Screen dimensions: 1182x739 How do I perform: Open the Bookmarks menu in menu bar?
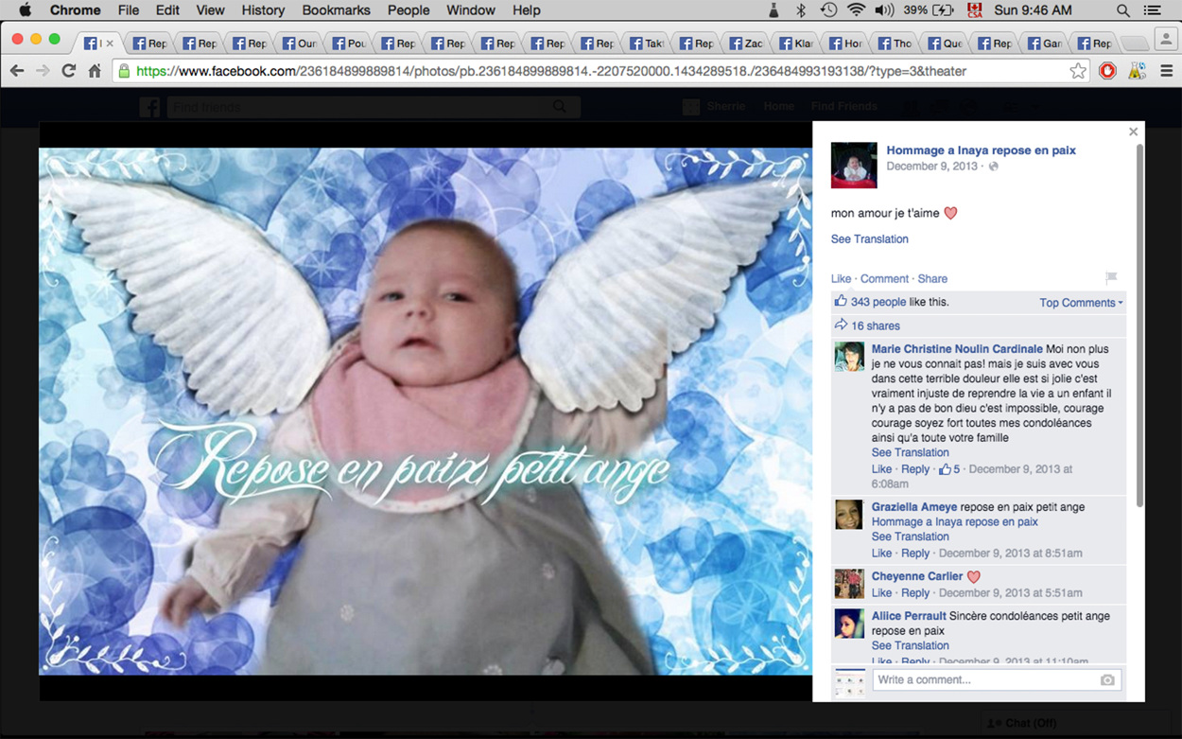tap(337, 10)
